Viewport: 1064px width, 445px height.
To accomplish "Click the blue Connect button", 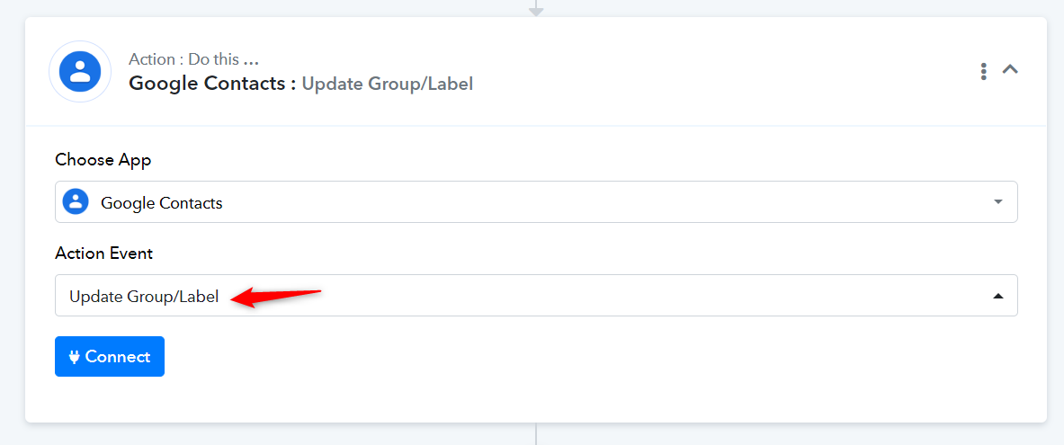I will tap(109, 356).
